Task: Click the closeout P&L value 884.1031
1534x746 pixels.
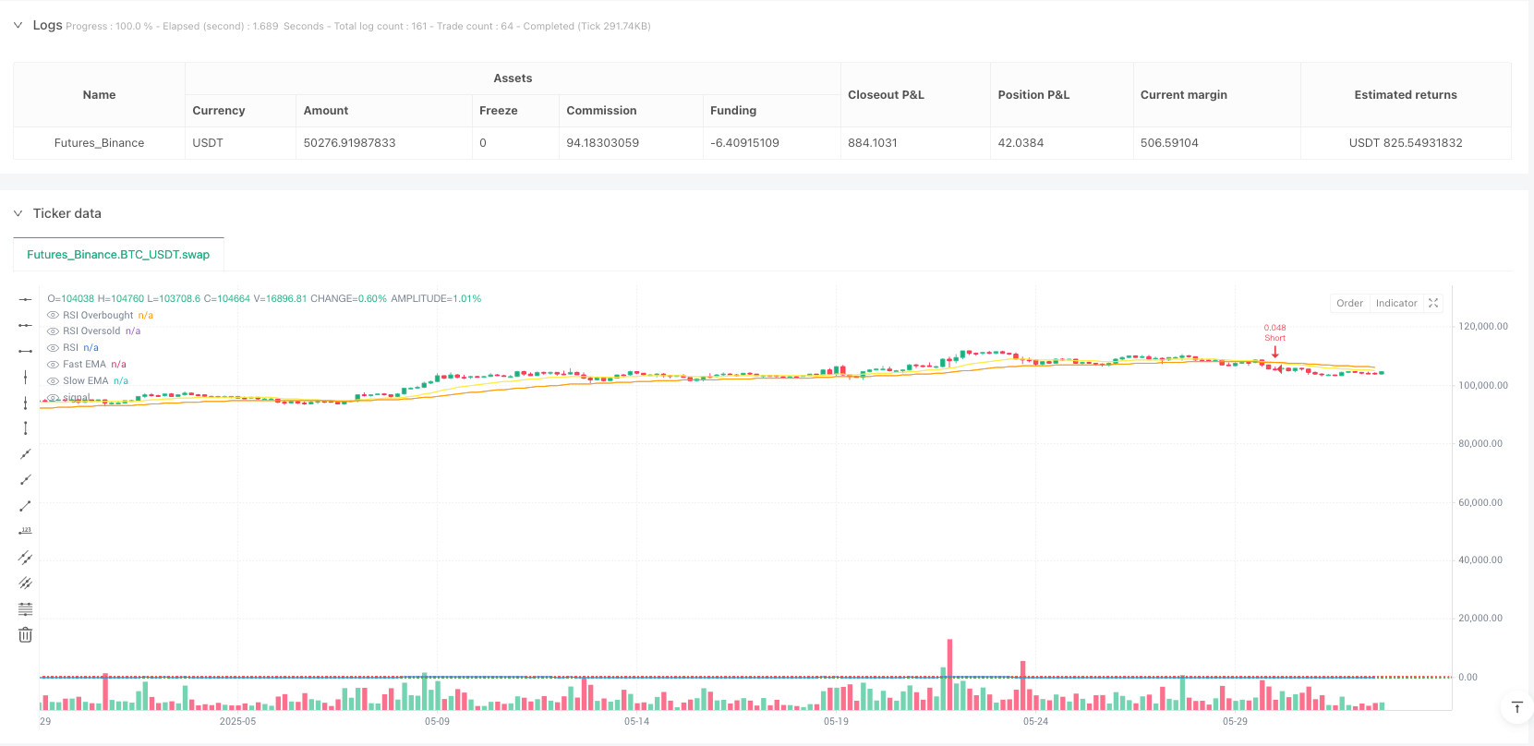Action: [x=873, y=143]
